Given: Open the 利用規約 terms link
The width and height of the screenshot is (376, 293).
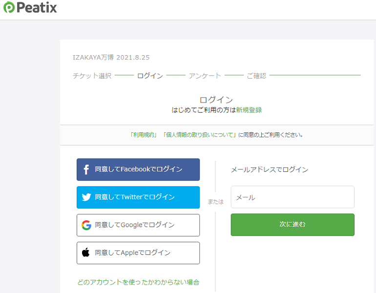Looking at the screenshot, I should click(144, 135).
